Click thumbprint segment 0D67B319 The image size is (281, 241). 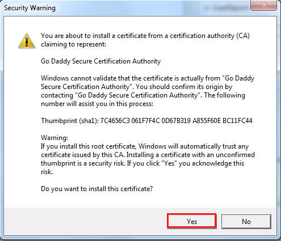[176, 121]
